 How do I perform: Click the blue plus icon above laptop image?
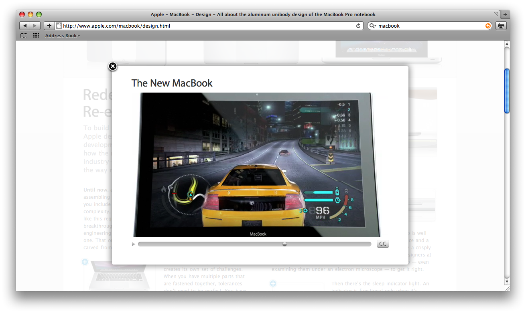(85, 262)
